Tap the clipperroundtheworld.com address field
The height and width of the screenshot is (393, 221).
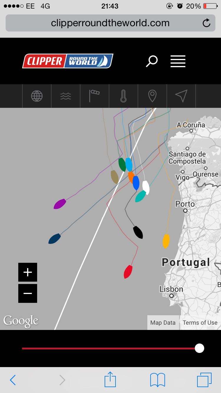pos(110,23)
